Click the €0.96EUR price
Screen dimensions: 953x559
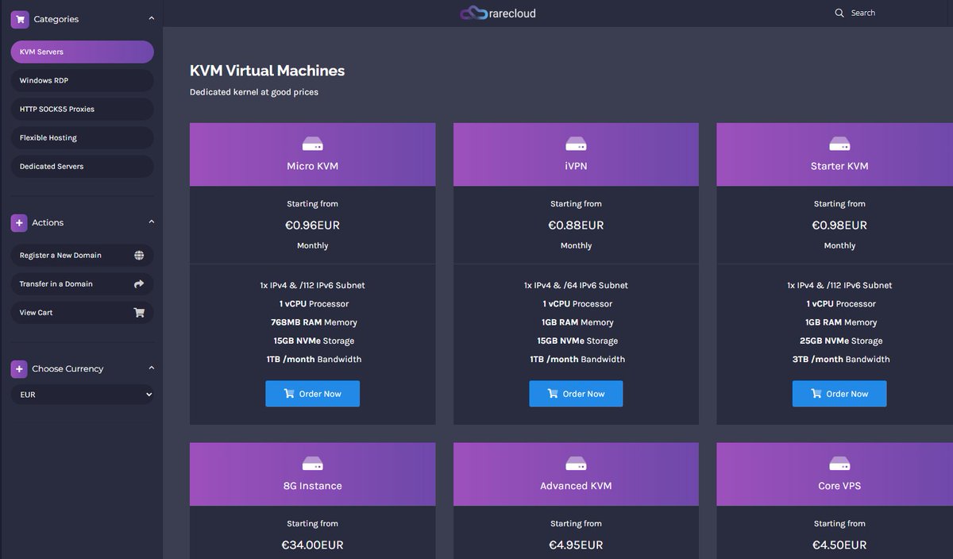click(312, 226)
